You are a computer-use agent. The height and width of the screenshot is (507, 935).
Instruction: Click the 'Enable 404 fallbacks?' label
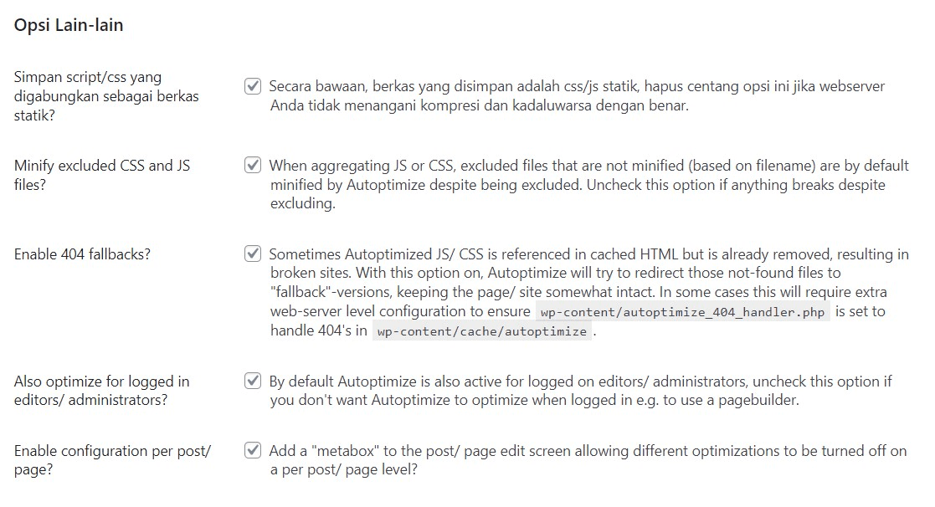coord(82,253)
